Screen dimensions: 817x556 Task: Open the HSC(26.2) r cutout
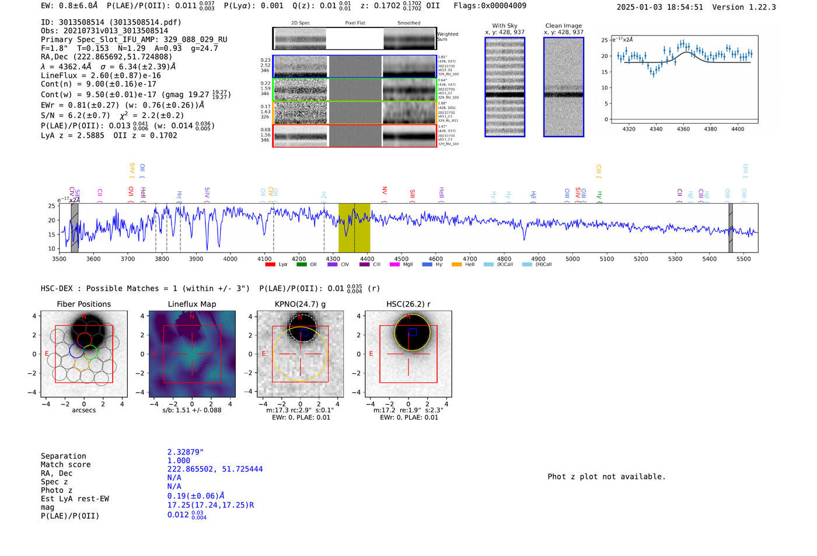point(408,354)
